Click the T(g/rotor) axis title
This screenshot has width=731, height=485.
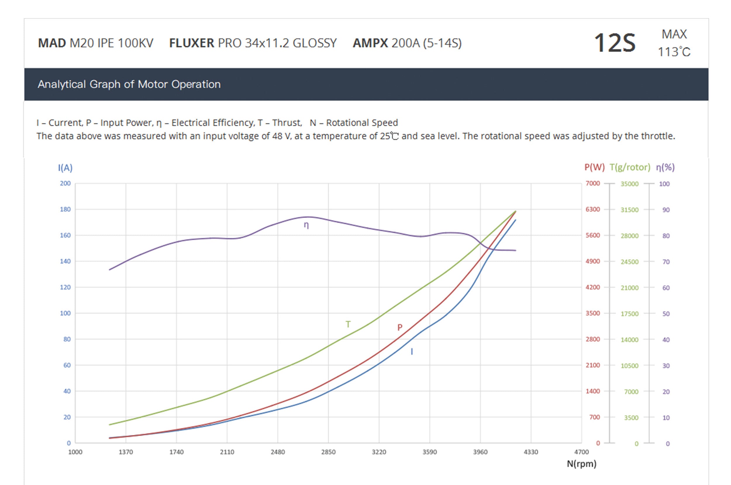coord(630,167)
